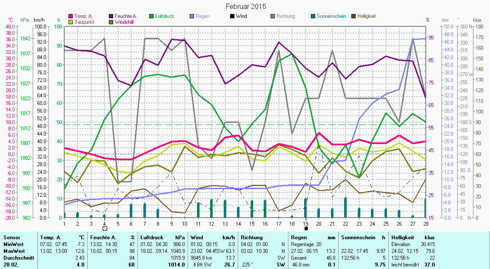490x269 pixels.
Task: Click the Regentage: 20 entry
Action: click(307, 244)
